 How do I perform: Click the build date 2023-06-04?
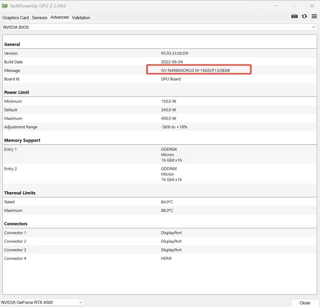(172, 62)
